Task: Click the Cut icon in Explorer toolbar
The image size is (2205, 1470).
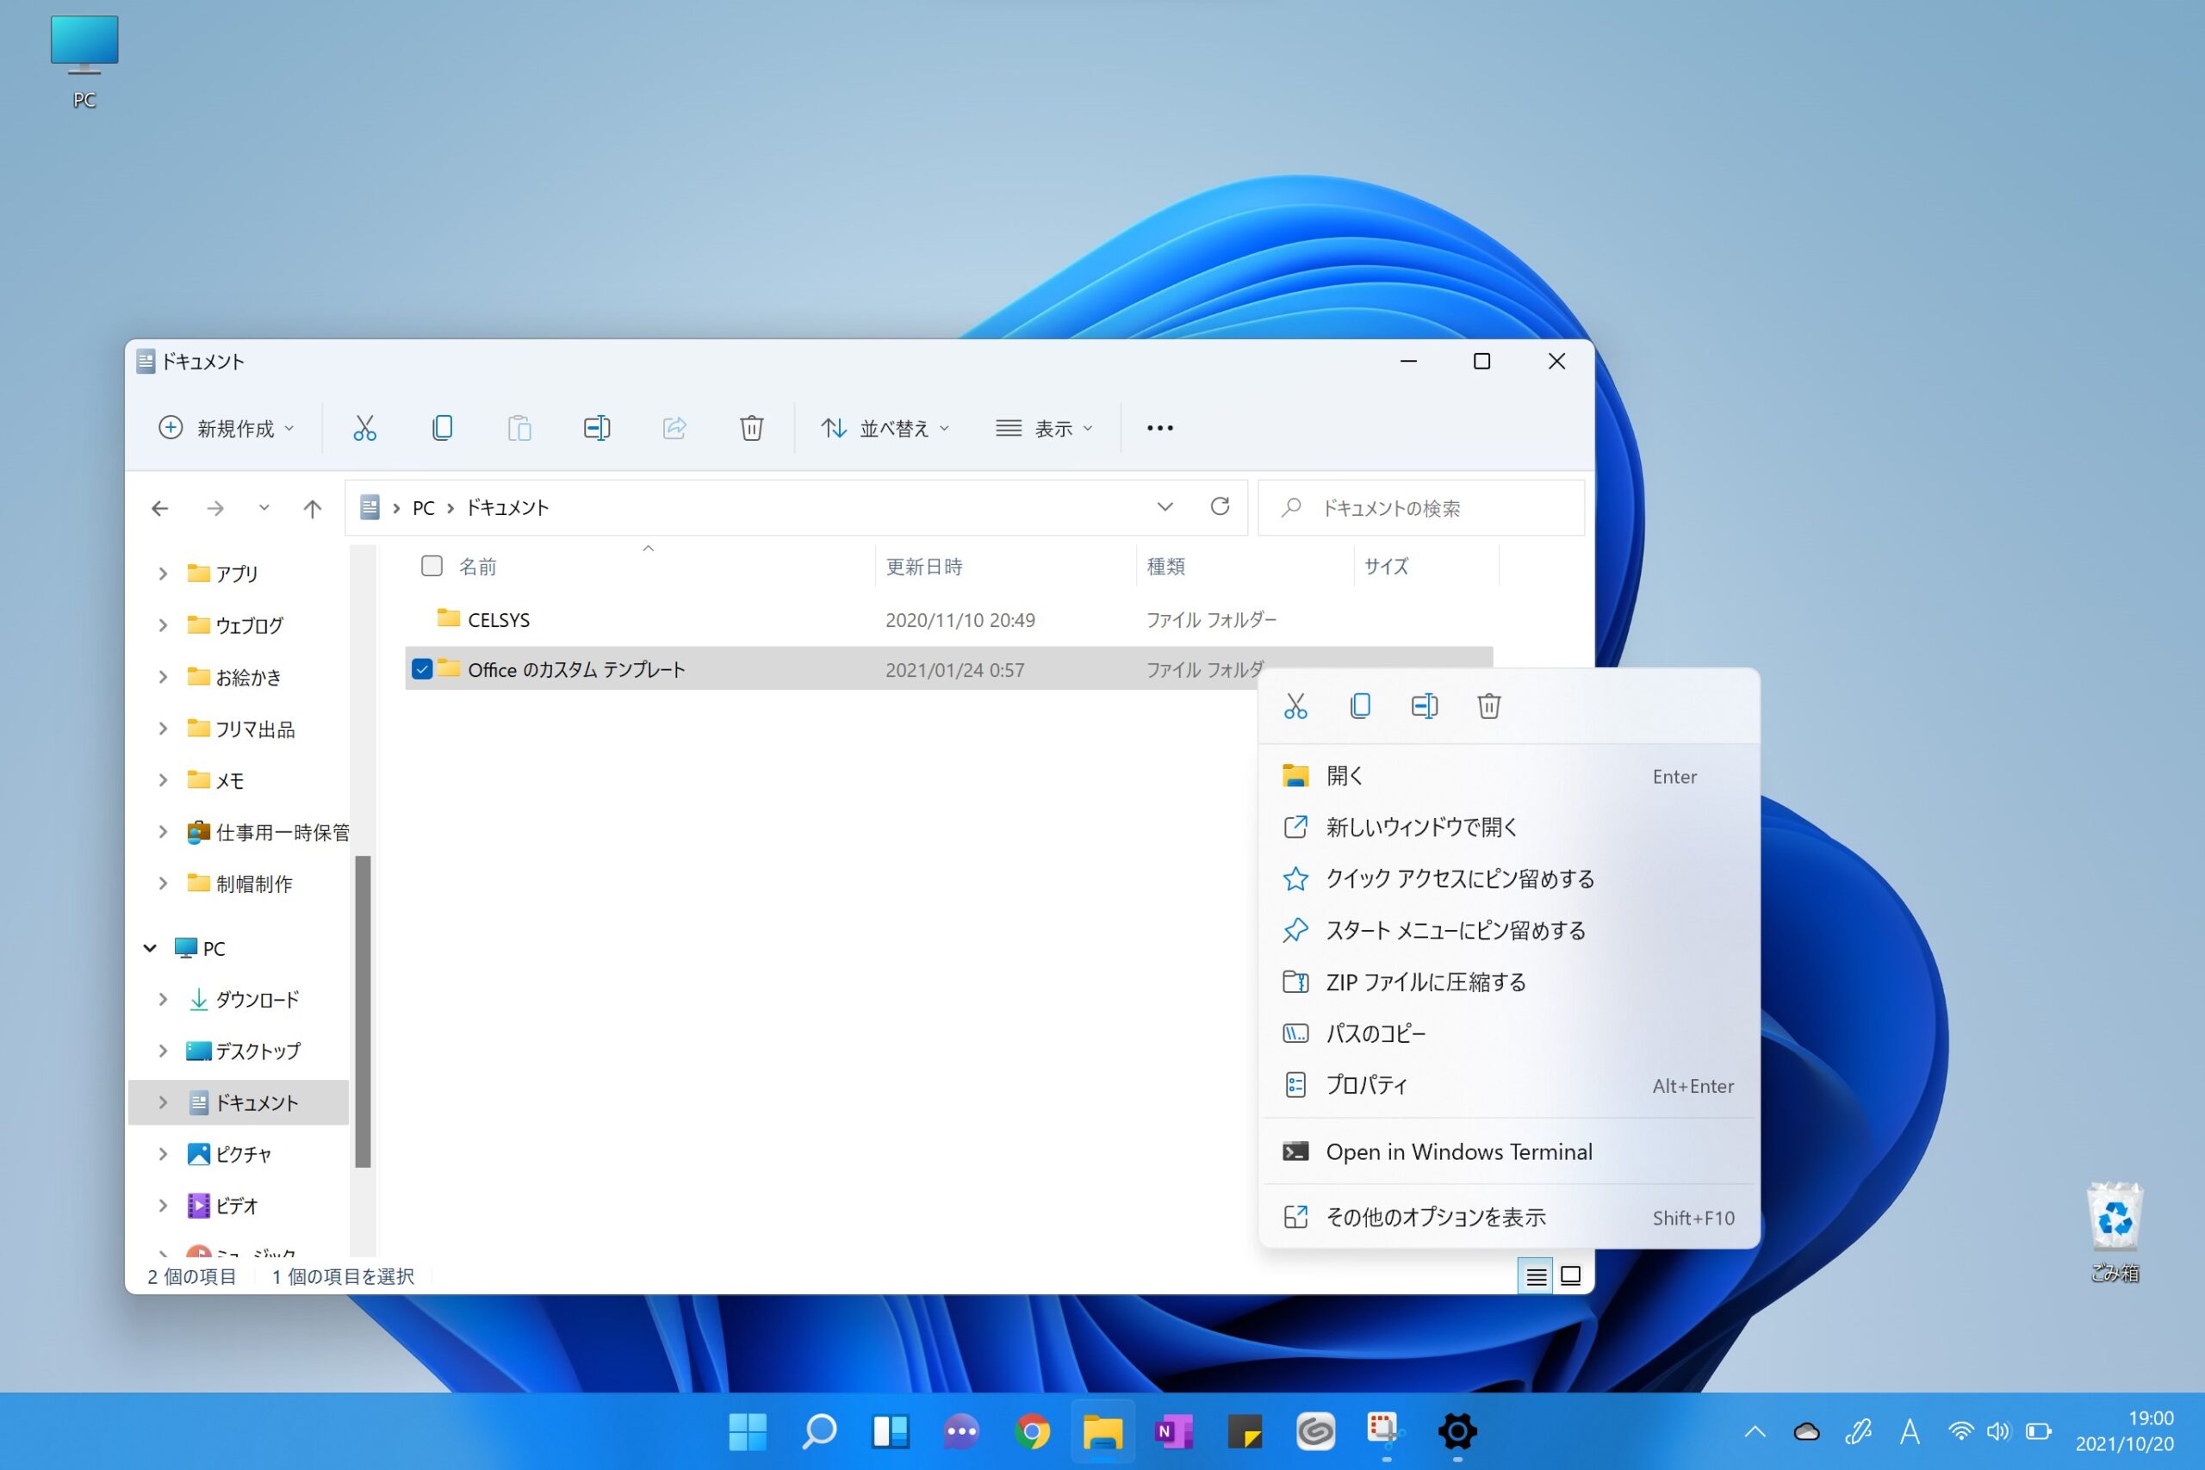Action: 364,429
